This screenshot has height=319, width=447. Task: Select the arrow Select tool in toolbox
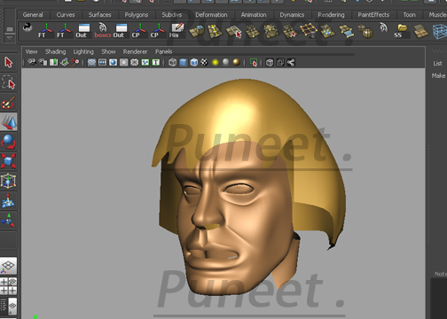tap(9, 63)
